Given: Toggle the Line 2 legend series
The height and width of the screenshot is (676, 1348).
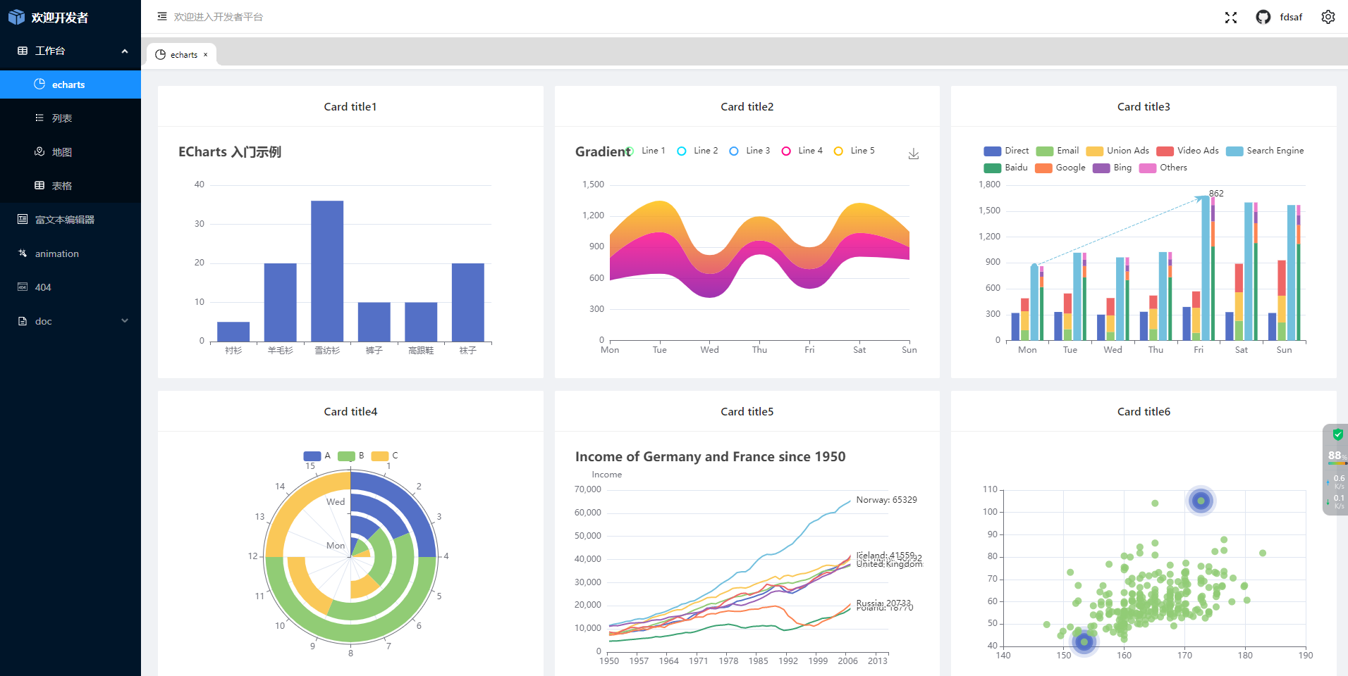Looking at the screenshot, I should tap(697, 151).
